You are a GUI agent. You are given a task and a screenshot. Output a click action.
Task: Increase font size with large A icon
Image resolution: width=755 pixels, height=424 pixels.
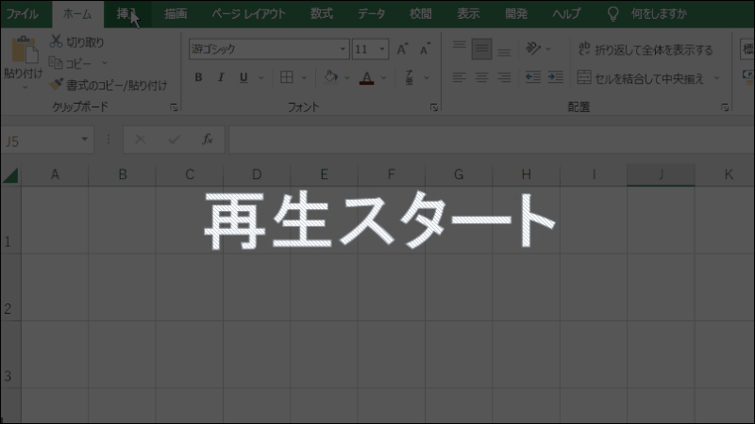click(402, 49)
